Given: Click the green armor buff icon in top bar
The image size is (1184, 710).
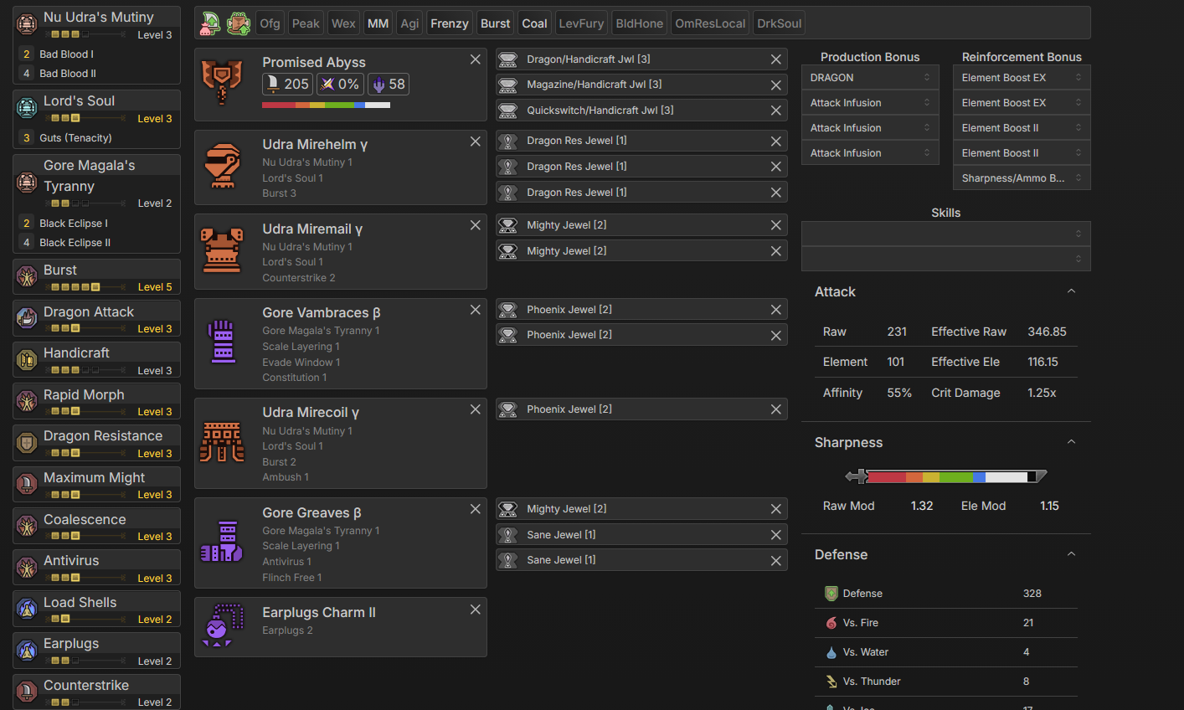Looking at the screenshot, I should [239, 23].
